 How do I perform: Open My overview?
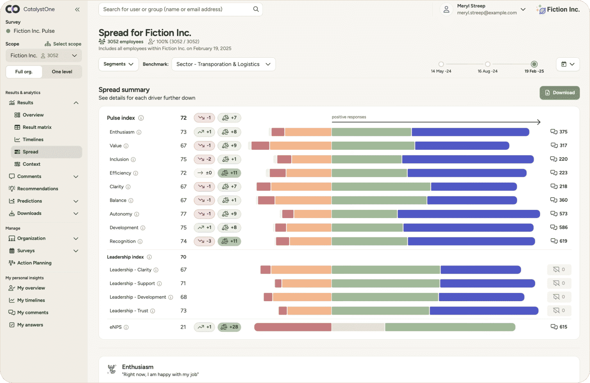coord(31,288)
